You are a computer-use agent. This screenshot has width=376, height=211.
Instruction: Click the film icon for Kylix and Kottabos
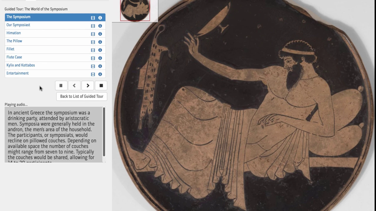[93, 66]
